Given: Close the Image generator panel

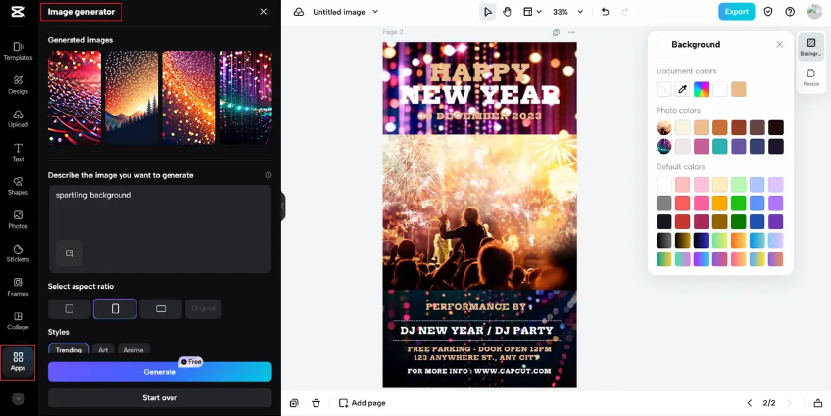Looking at the screenshot, I should pyautogui.click(x=264, y=12).
